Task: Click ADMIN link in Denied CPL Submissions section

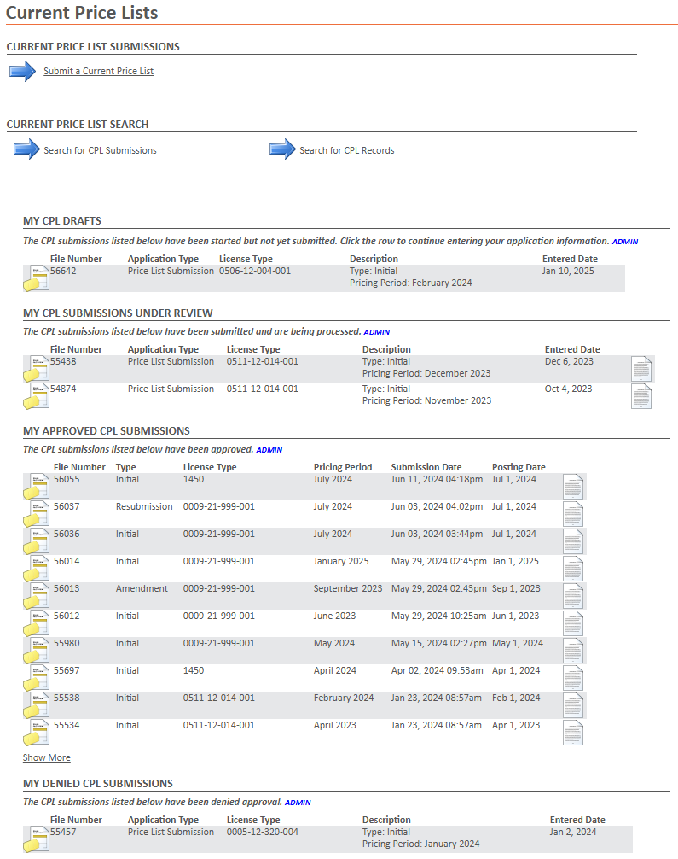Action: click(x=298, y=803)
